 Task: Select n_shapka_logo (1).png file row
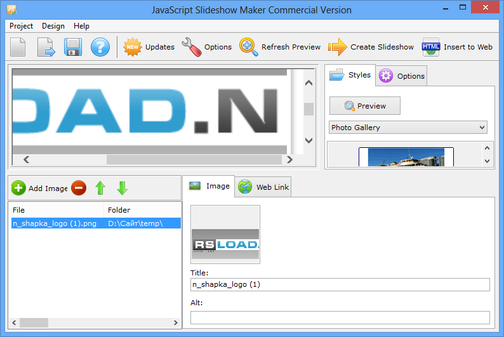[96, 223]
